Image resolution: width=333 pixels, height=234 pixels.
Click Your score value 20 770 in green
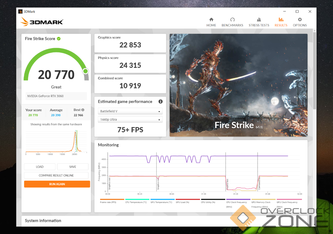click(33, 115)
